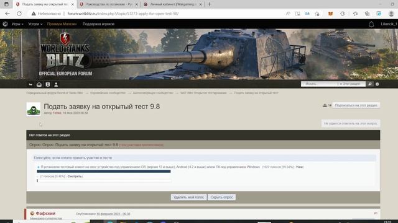
Task: Click the topic author avatar image
Action: coord(34,109)
